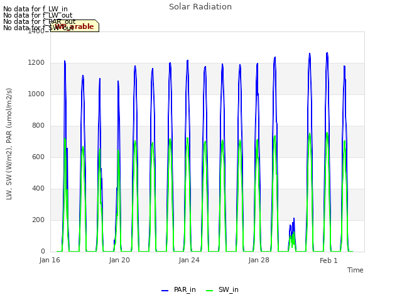Image resolution: width=402 pixels, height=302 pixels.
Task: Click the green SW_in legend color marker
Action: 209,291
